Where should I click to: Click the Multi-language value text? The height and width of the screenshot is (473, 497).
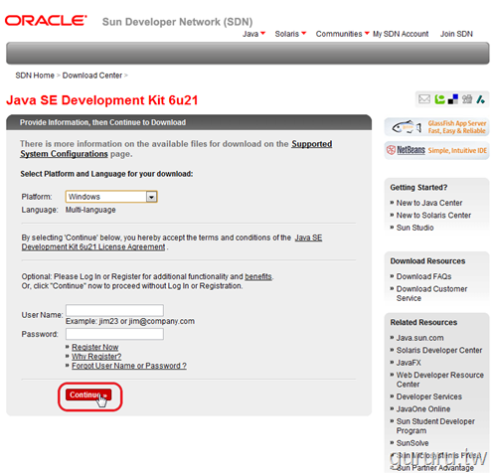click(90, 210)
